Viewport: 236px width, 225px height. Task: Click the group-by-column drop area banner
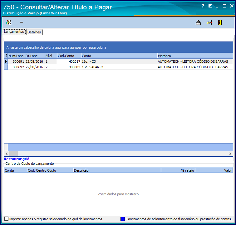[x=118, y=47]
